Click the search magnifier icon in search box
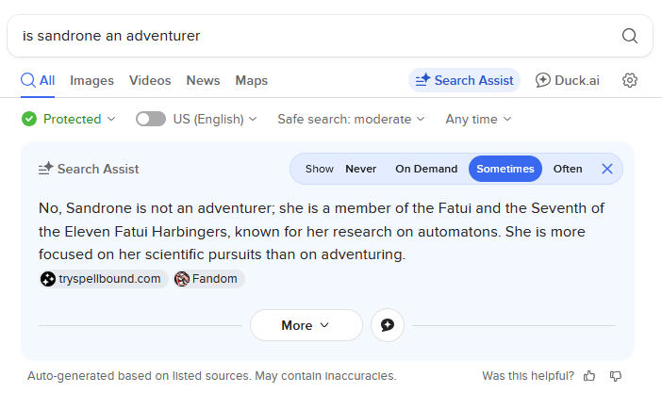 [630, 36]
